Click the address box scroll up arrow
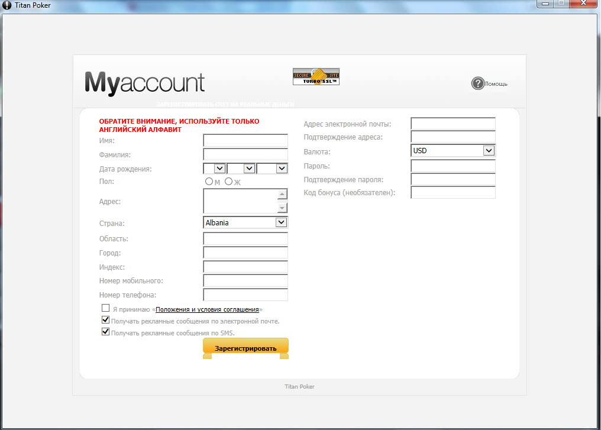 [x=282, y=195]
